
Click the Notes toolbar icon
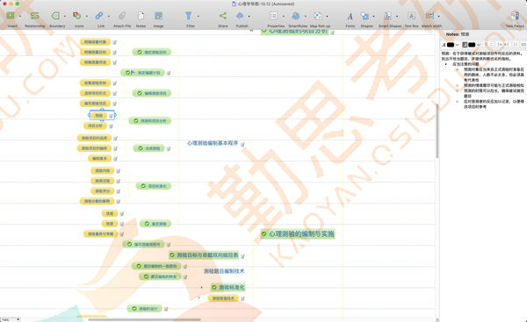[141, 16]
